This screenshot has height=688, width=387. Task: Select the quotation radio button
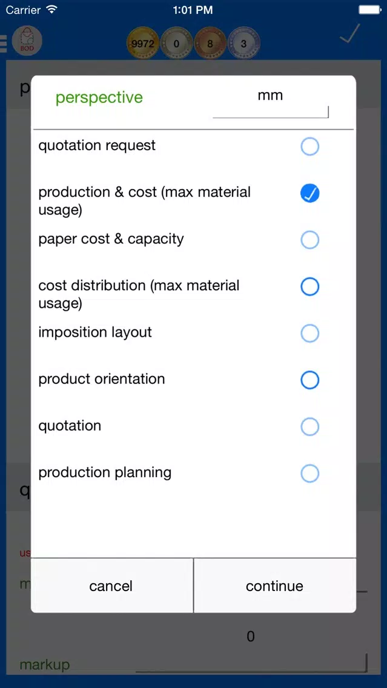pos(309,426)
